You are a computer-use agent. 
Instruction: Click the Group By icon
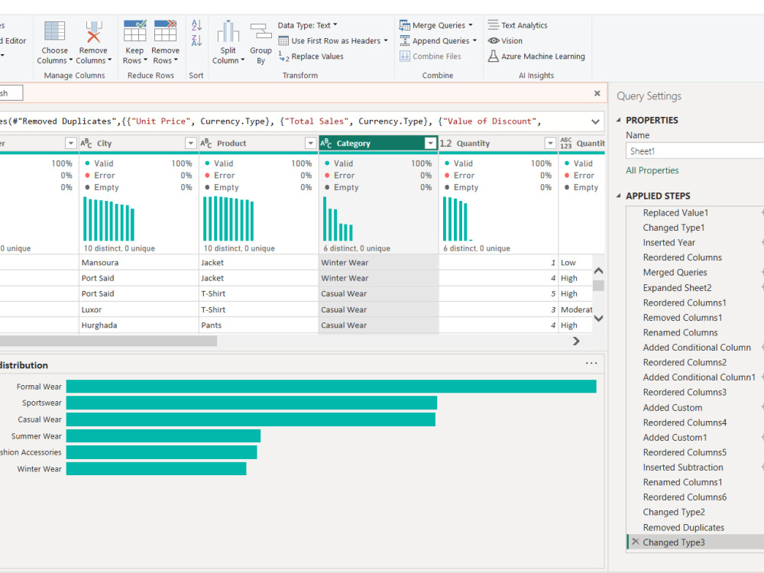(x=261, y=31)
